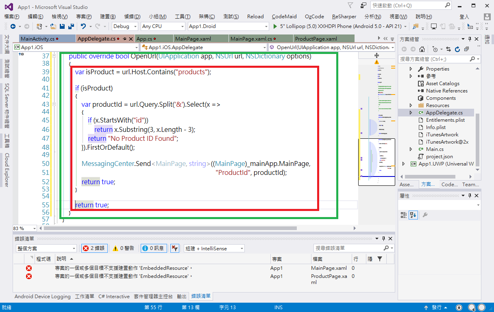Open the OzCode menu
The width and height of the screenshot is (494, 312).
(x=315, y=17)
